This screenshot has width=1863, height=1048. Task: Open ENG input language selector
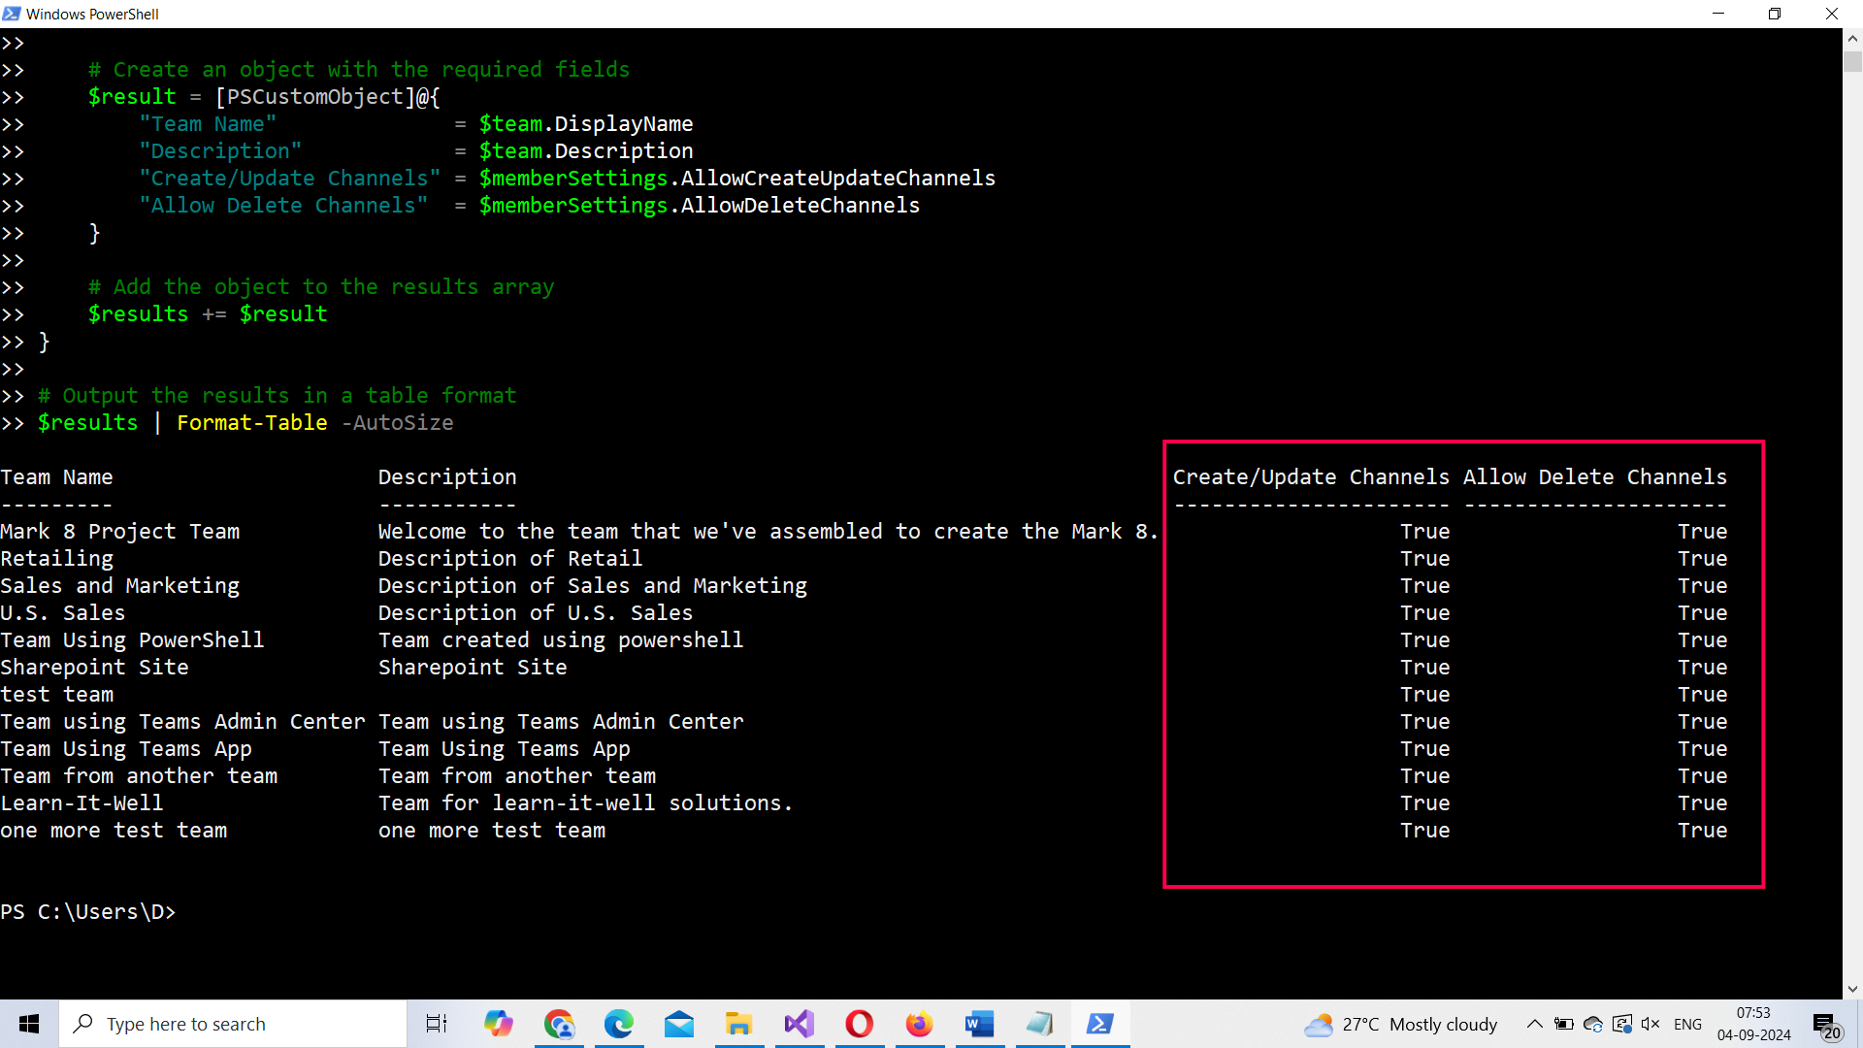click(1687, 1024)
